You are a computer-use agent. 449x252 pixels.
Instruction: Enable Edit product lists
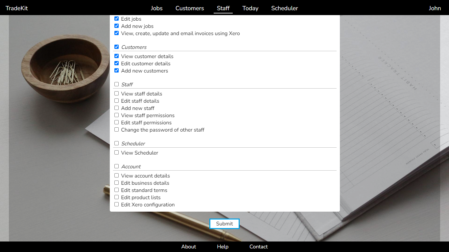tap(116, 197)
